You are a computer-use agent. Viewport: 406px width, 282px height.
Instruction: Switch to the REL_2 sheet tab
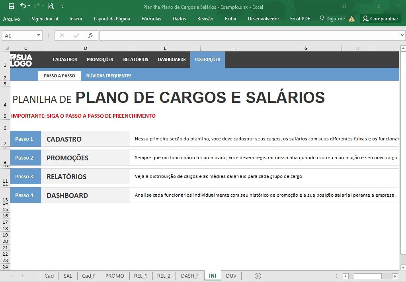164,276
